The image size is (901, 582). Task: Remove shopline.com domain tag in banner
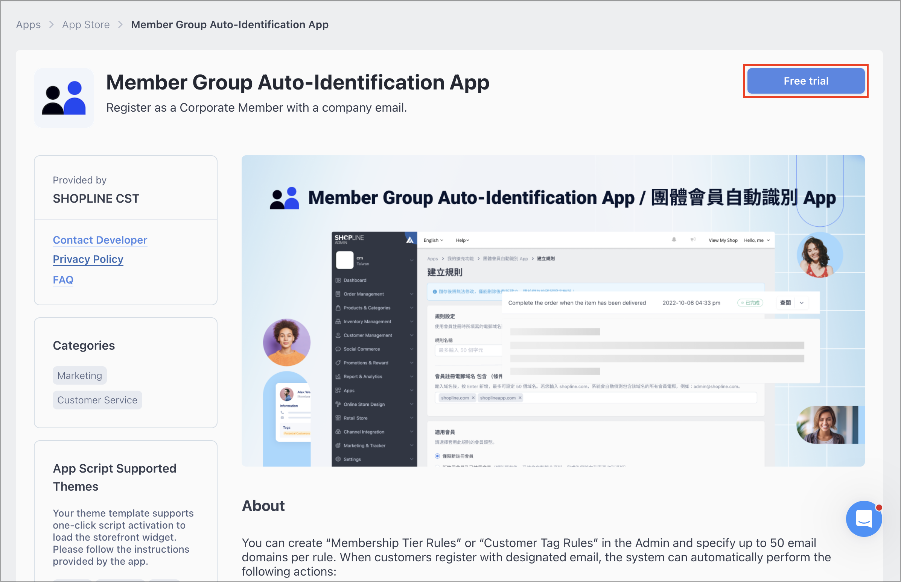point(473,397)
